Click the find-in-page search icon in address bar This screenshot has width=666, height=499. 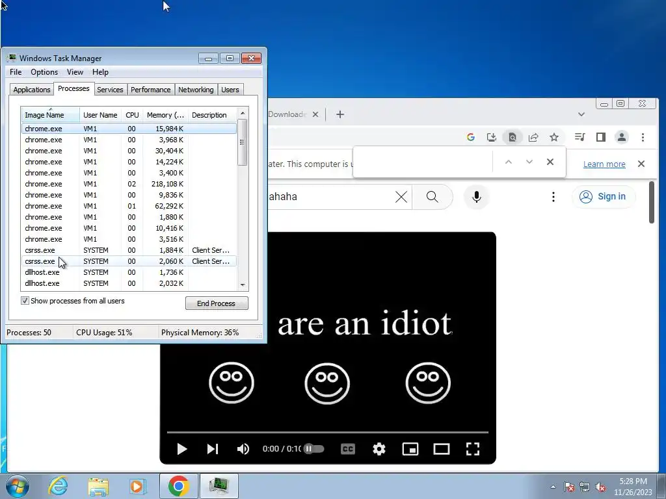point(513,137)
